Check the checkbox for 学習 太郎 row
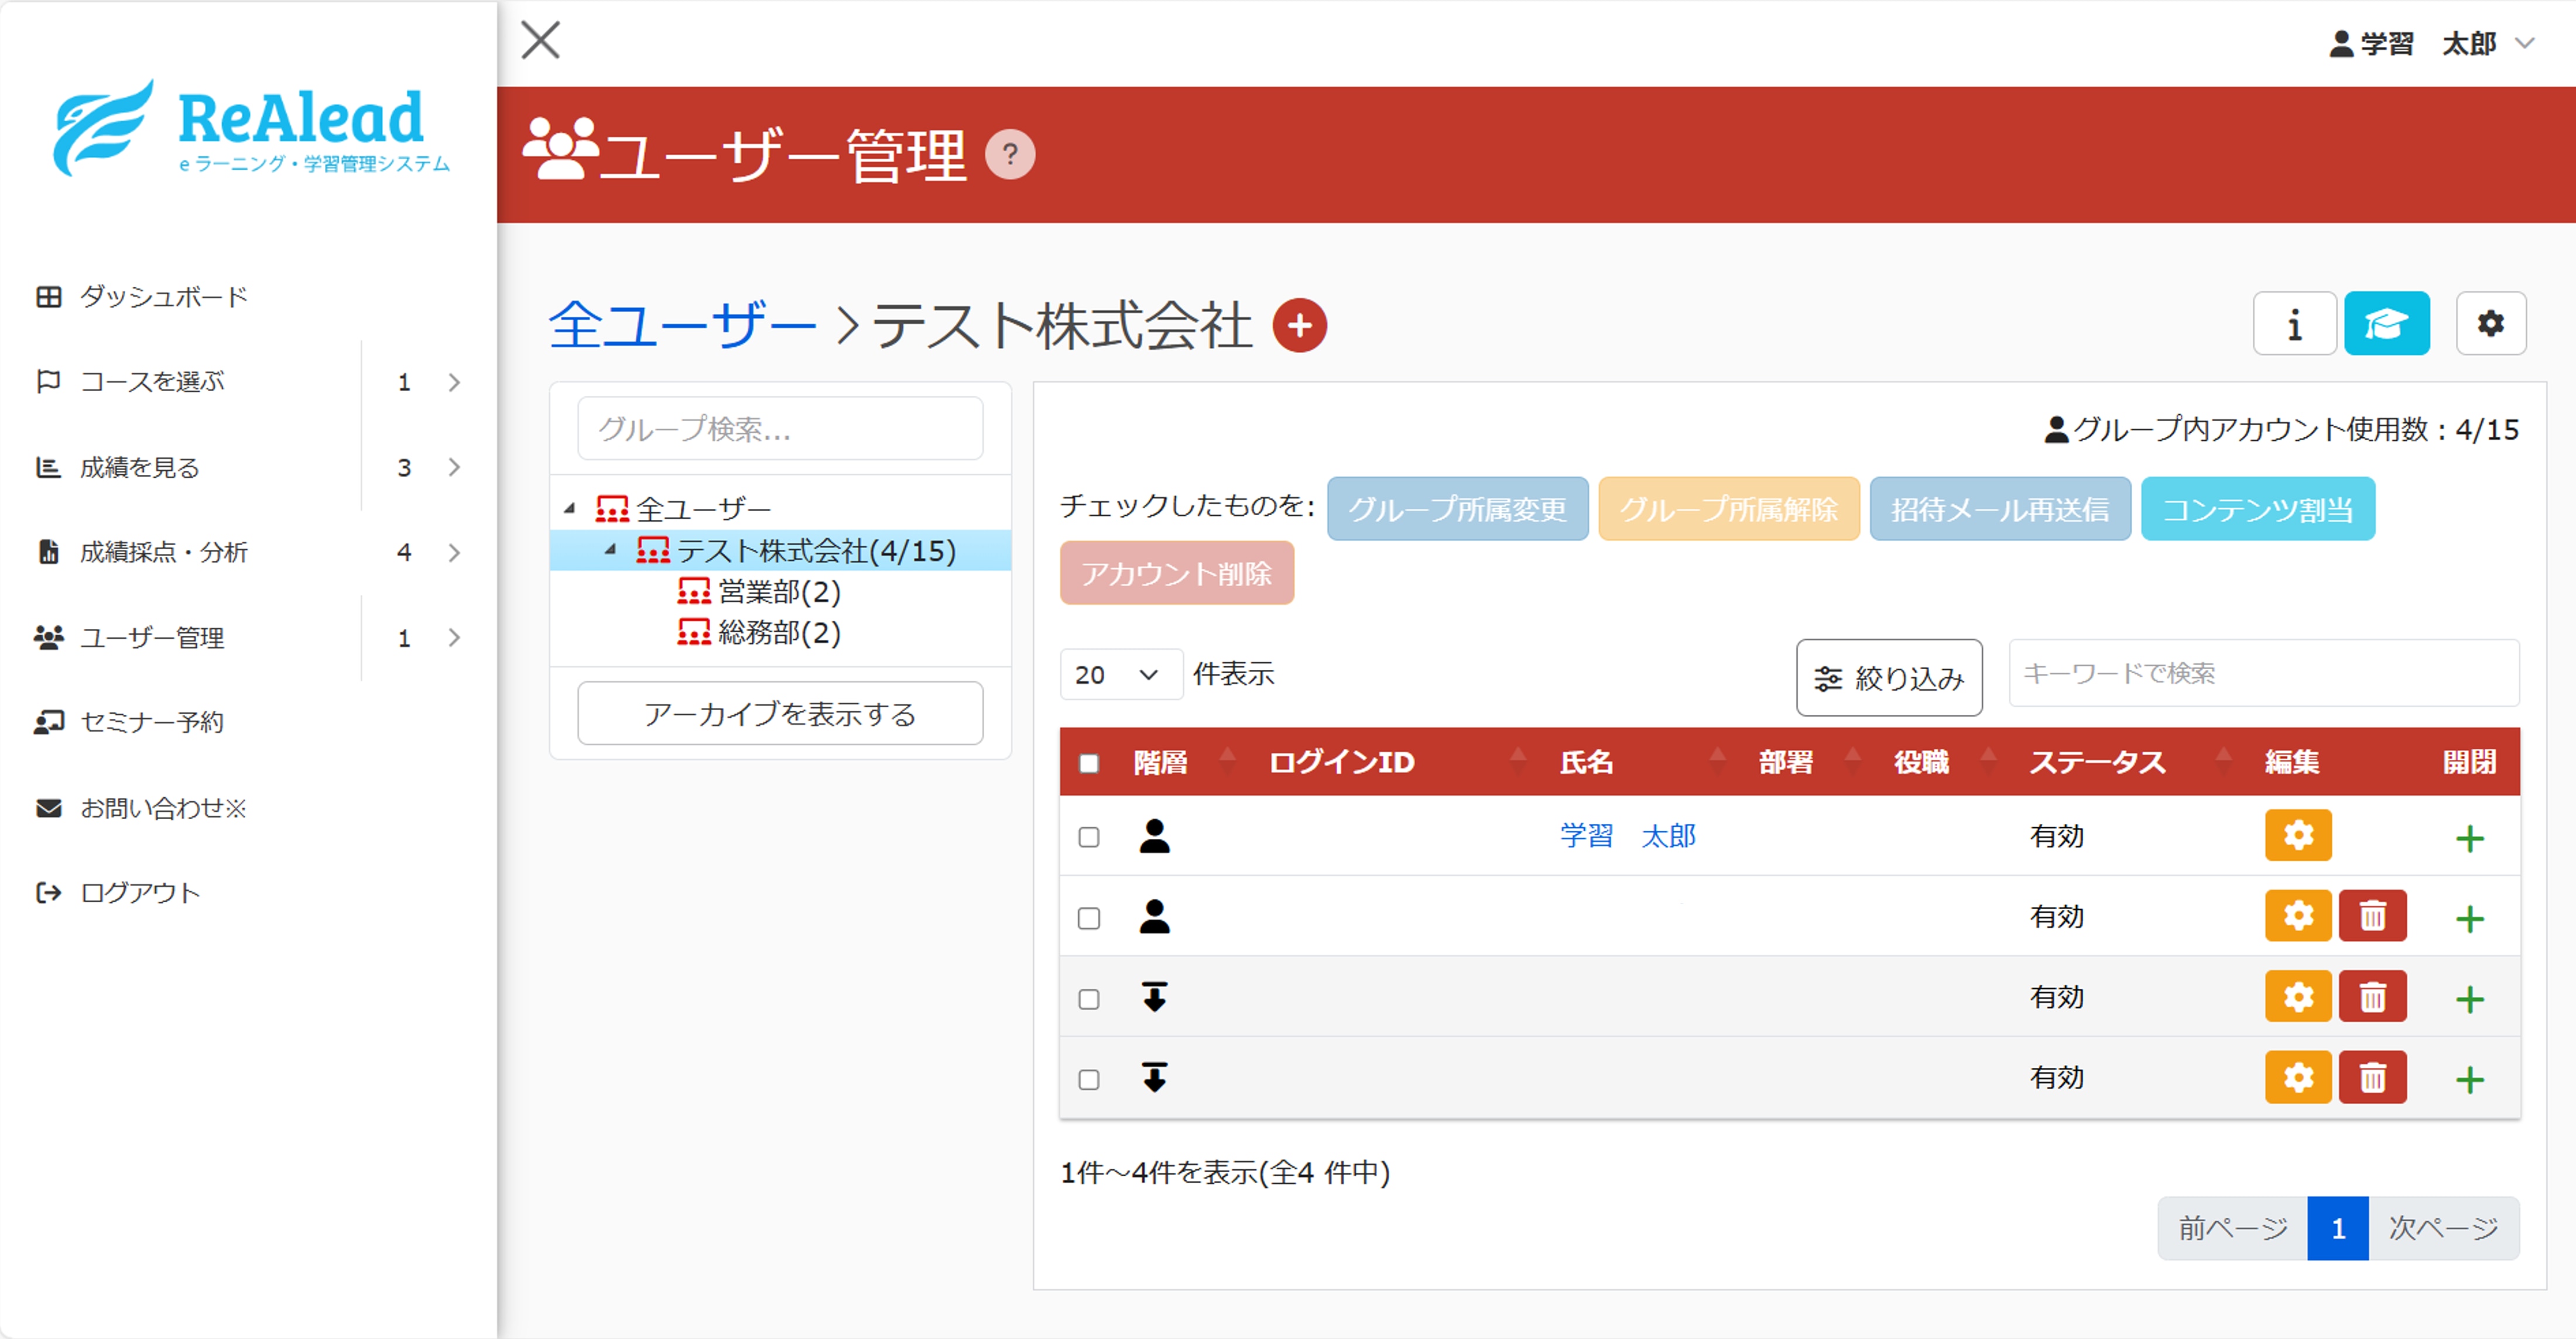 pos(1089,838)
